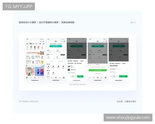Click the caption text below the five phone mockups
Screen dimensions: 155x124
point(78,84)
